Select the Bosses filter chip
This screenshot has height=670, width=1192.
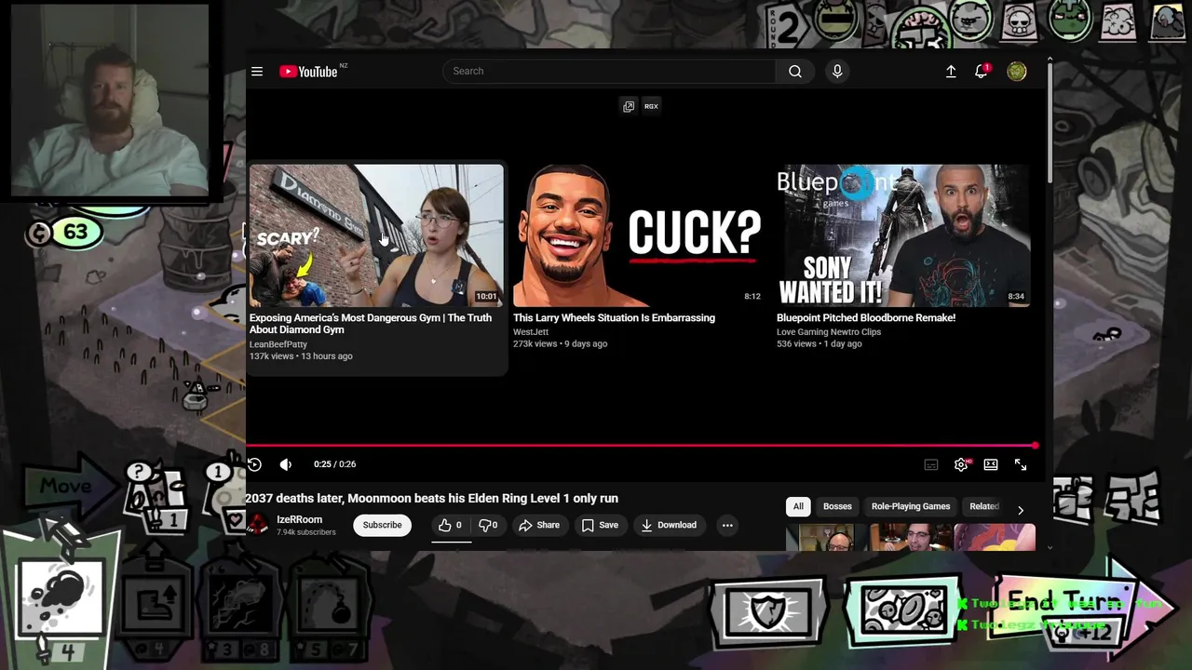tap(837, 506)
